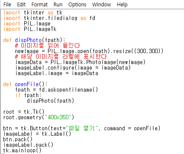Open the Window menu
Viewport: 184px width, 154px height.
tap(102, 5)
